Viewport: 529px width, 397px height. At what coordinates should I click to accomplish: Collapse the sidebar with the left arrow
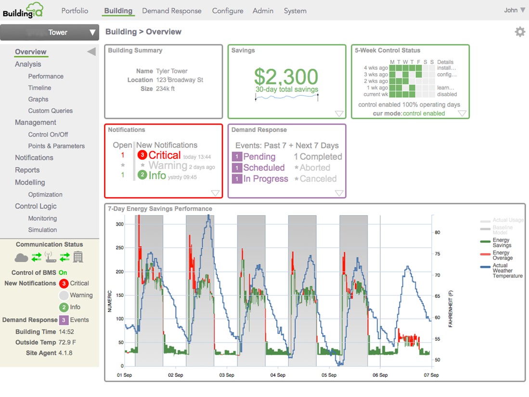pos(91,51)
